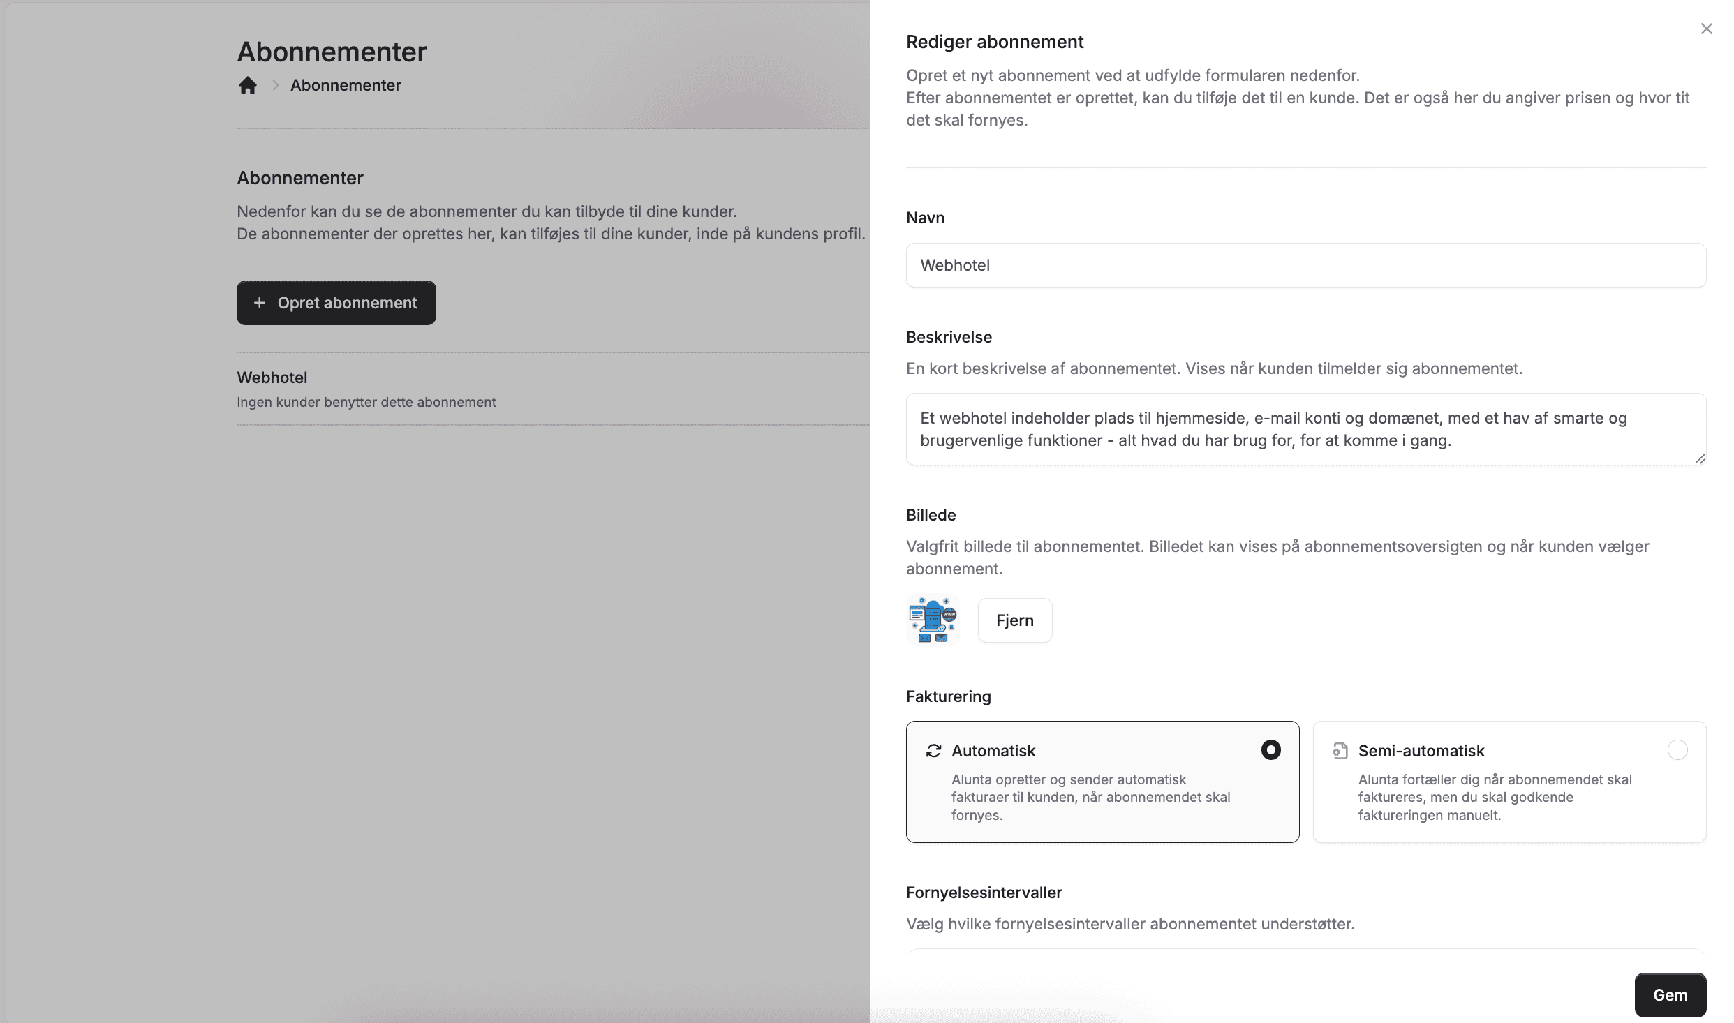Click into the Beskrivelse text area
The width and height of the screenshot is (1734, 1023).
tap(1305, 428)
